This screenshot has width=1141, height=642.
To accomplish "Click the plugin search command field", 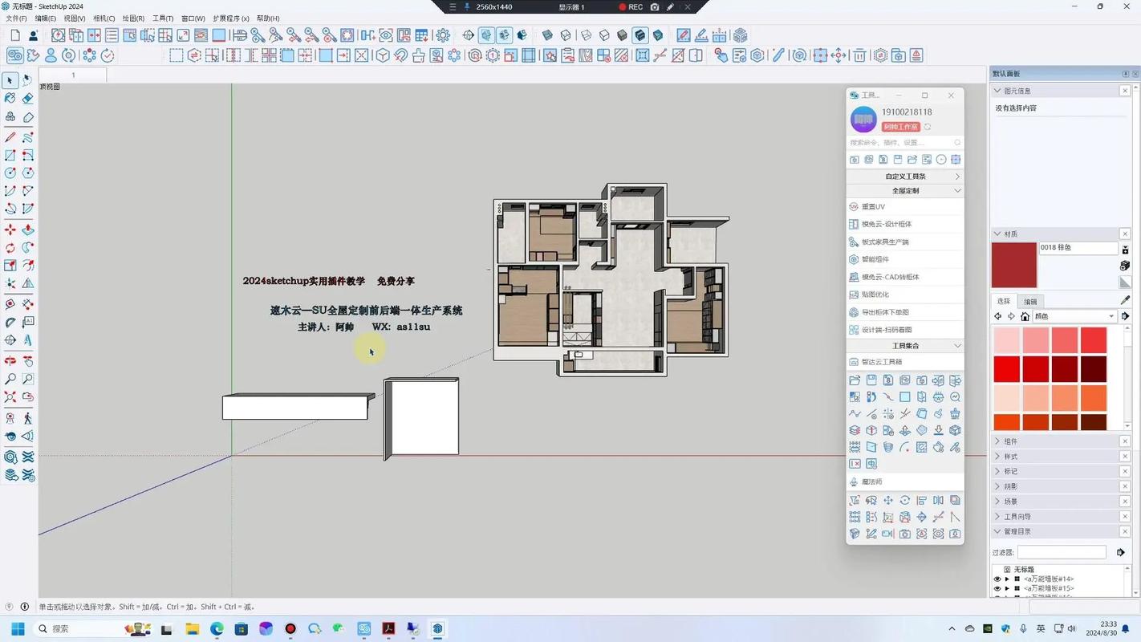I will 905,143.
